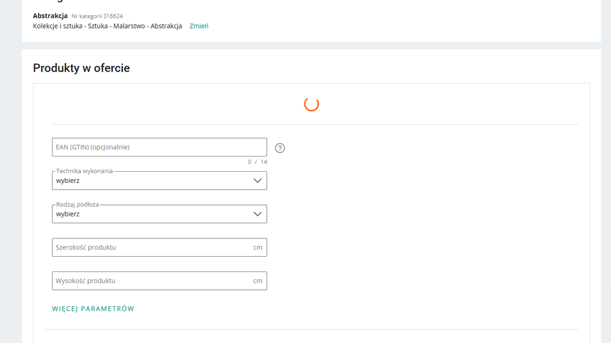
Task: Click the help question mark icon beside EAN
Action: [280, 148]
